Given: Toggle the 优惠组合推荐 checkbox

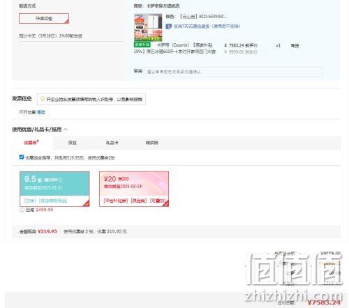Looking at the screenshot, I should click(22, 157).
